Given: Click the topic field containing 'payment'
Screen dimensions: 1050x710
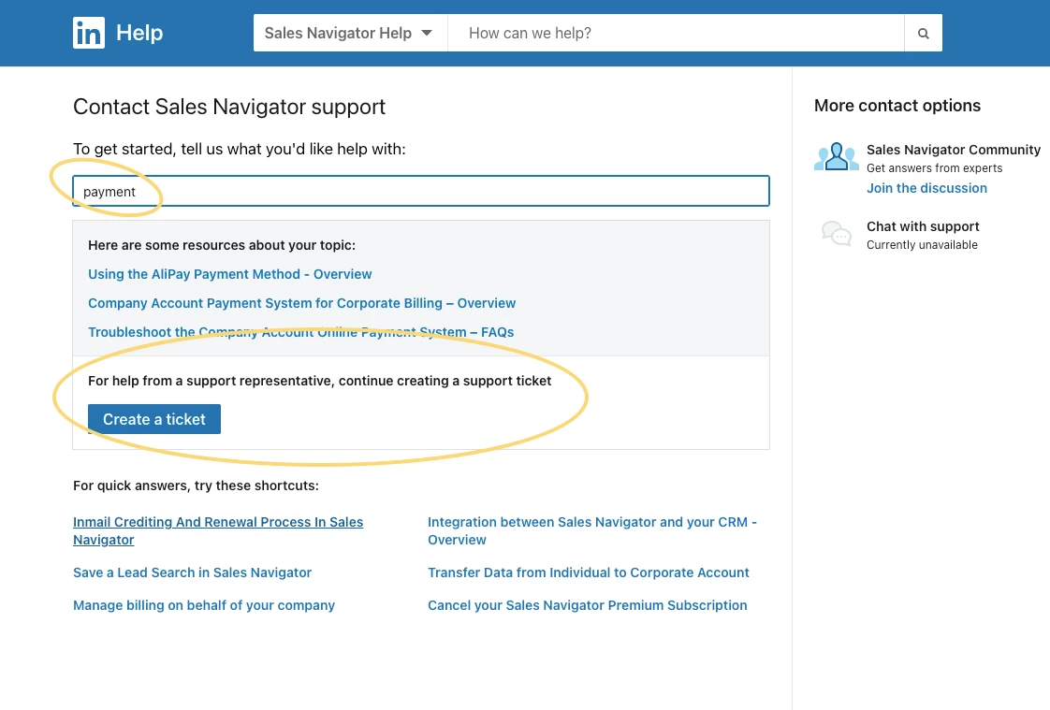Looking at the screenshot, I should (x=420, y=192).
